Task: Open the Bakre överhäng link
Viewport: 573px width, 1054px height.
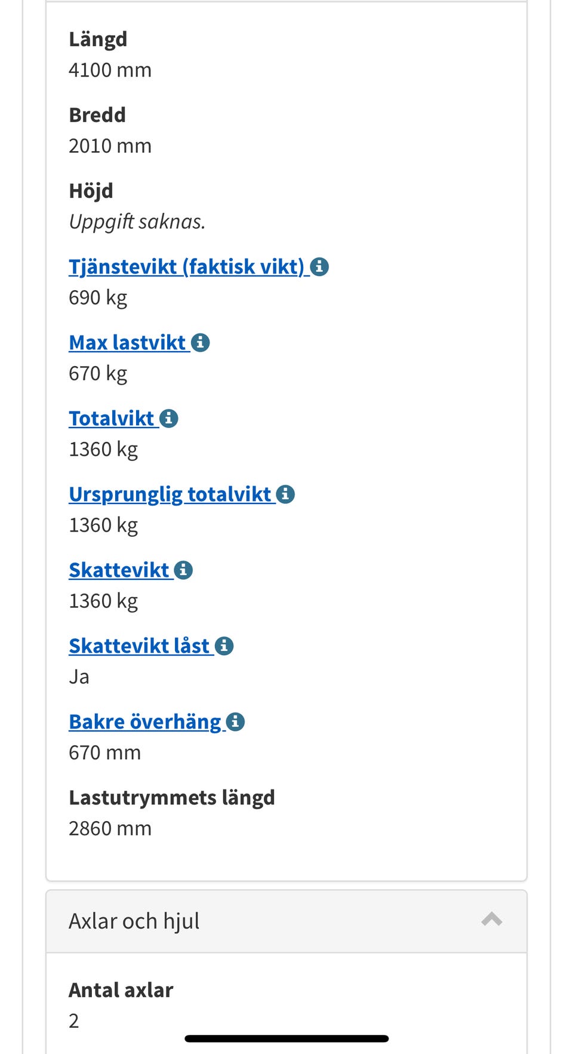Action: pyautogui.click(x=146, y=721)
